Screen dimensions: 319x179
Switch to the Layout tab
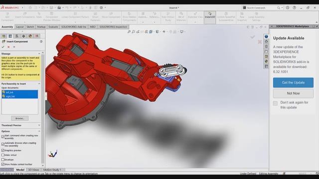coord(20,27)
